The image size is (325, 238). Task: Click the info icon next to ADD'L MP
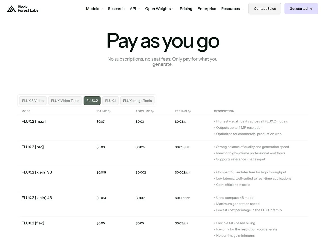coord(152,111)
